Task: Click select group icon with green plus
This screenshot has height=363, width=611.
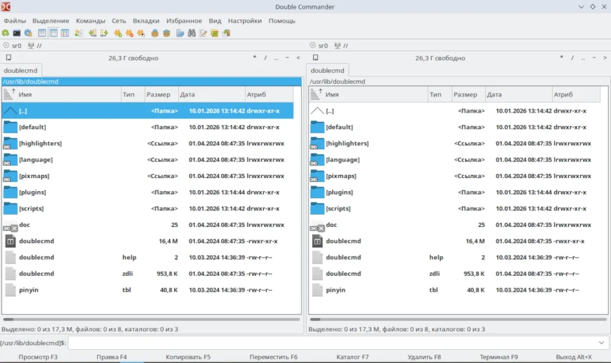Action: 118,33
